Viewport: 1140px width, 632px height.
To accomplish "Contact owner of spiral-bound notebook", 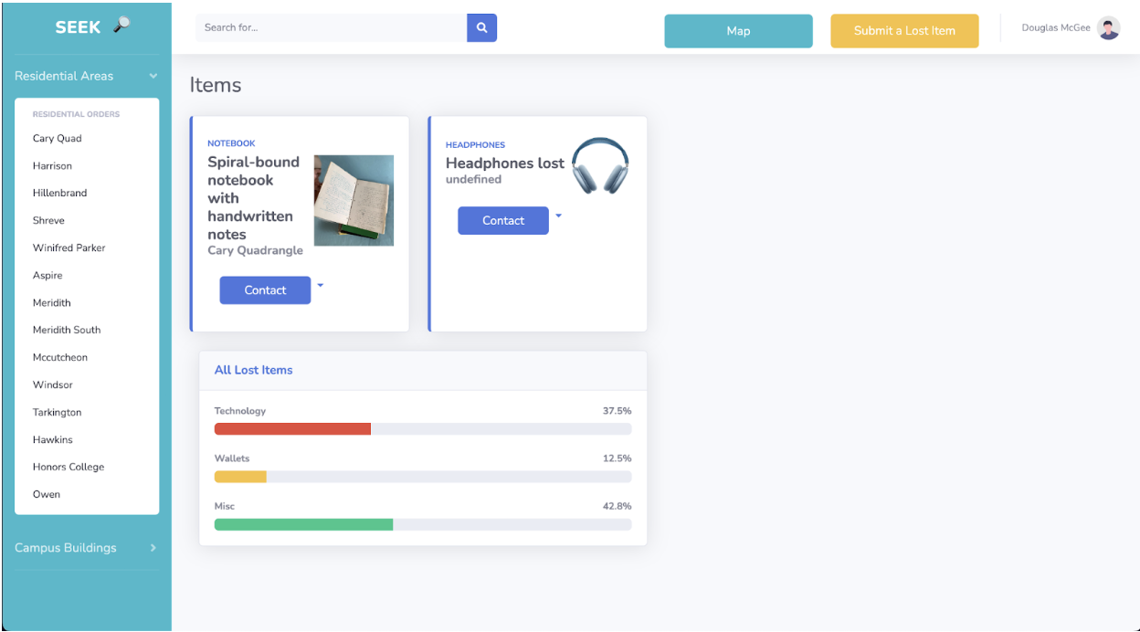I will [x=265, y=290].
